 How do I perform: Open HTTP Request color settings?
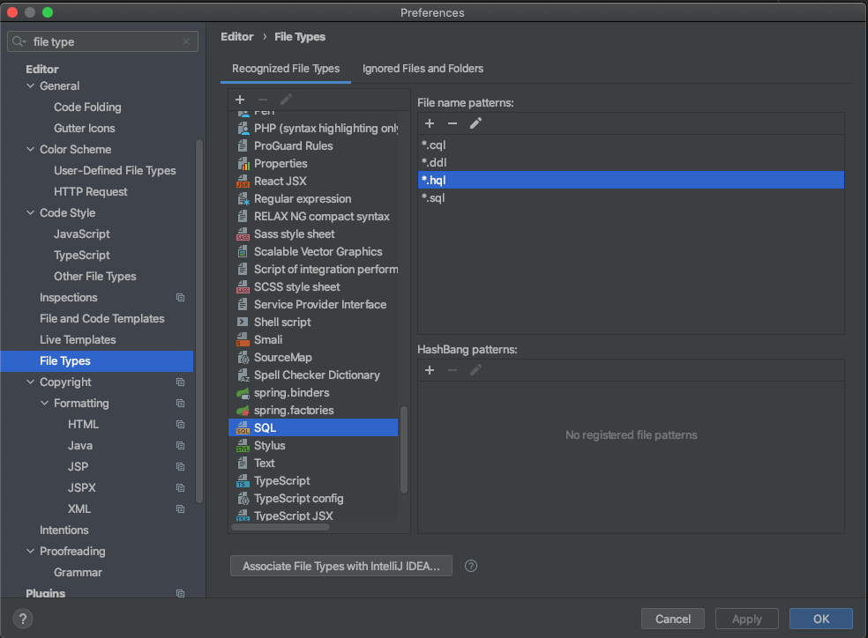tap(91, 192)
